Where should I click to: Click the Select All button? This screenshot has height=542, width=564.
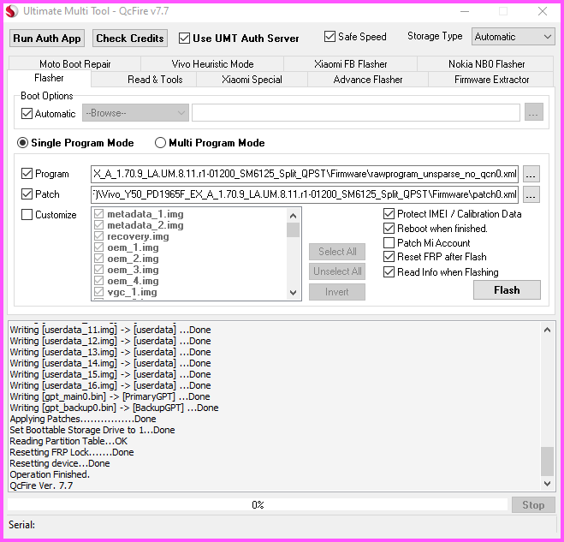[x=337, y=252]
